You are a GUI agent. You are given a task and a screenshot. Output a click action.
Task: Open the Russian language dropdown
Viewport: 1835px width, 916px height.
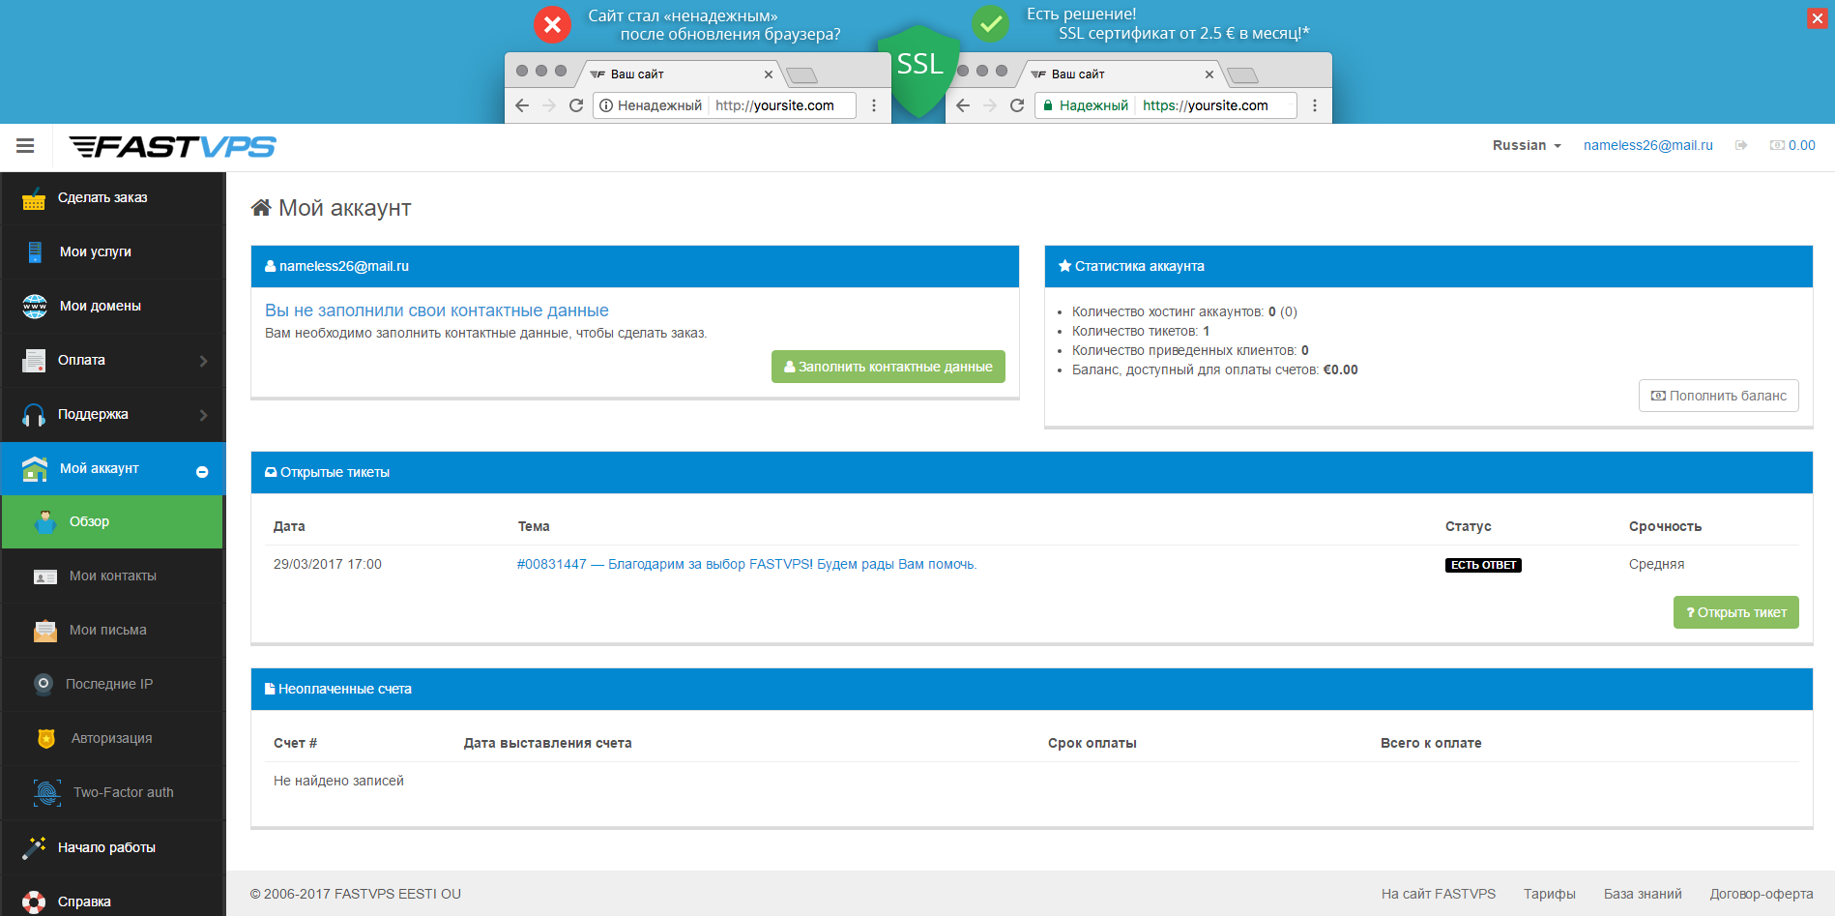(1526, 145)
